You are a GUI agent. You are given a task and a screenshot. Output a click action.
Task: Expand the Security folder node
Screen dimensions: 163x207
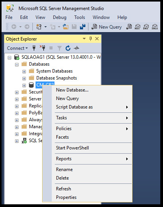(x=17, y=92)
